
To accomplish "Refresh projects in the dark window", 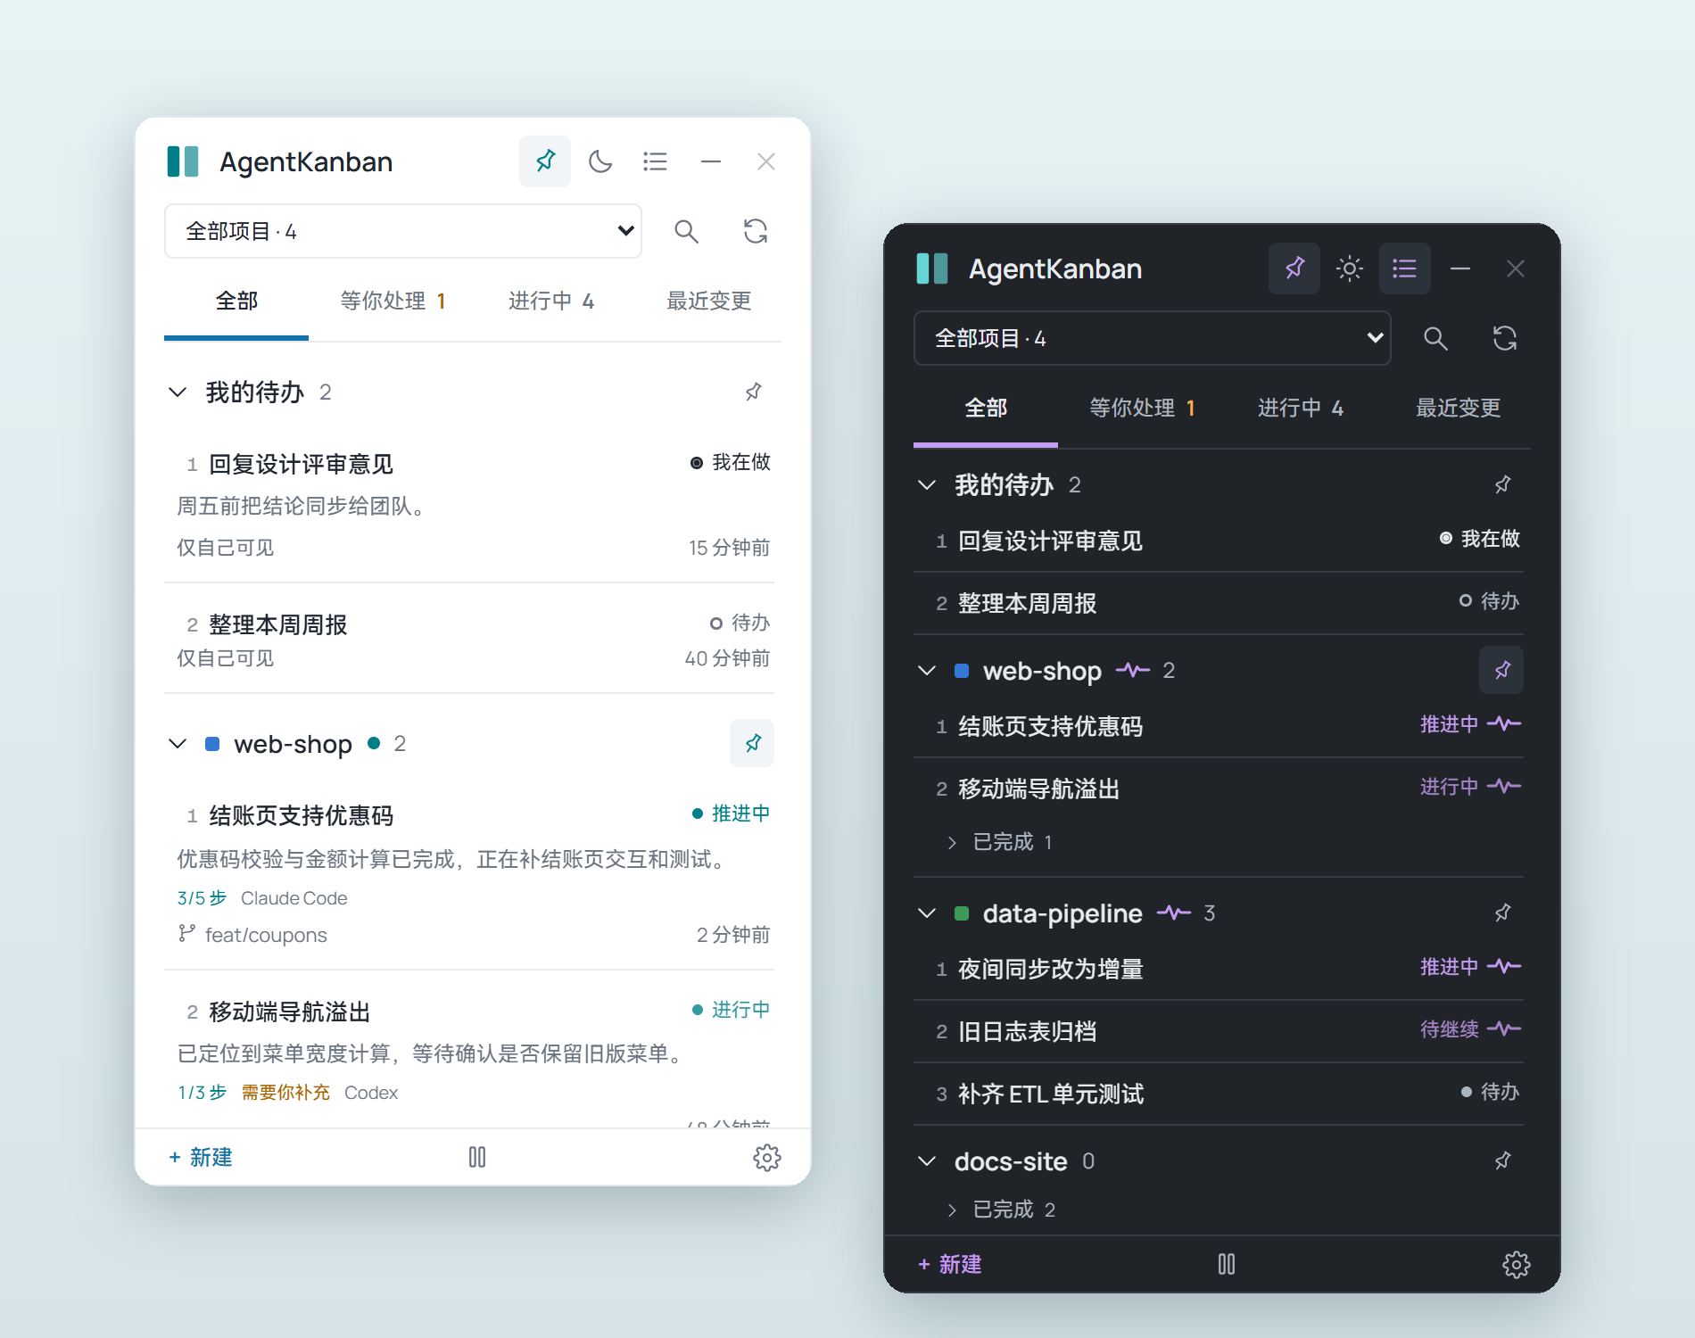I will [x=1505, y=338].
